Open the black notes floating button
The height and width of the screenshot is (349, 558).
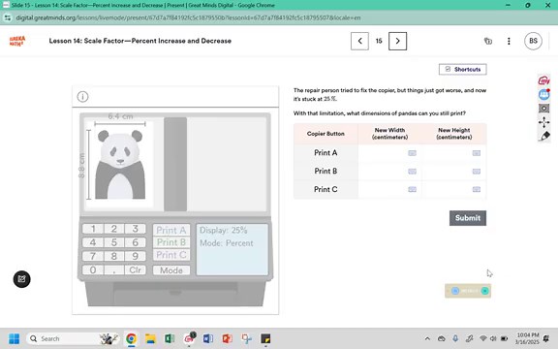coord(21,279)
